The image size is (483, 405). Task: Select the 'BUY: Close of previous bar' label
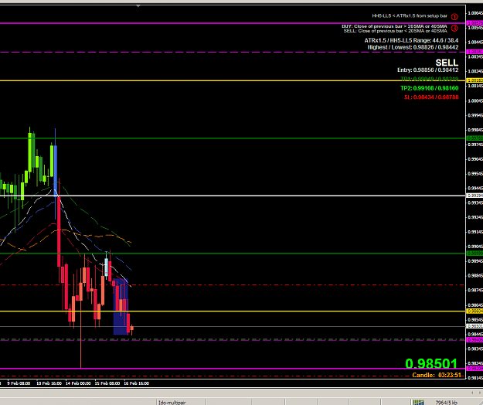coord(394,26)
